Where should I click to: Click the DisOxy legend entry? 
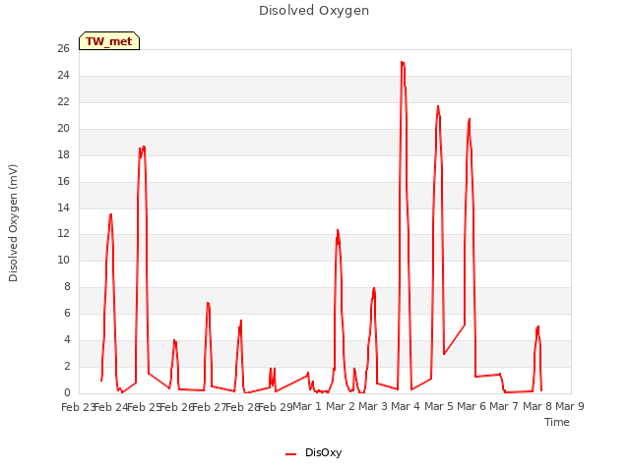[x=313, y=452]
